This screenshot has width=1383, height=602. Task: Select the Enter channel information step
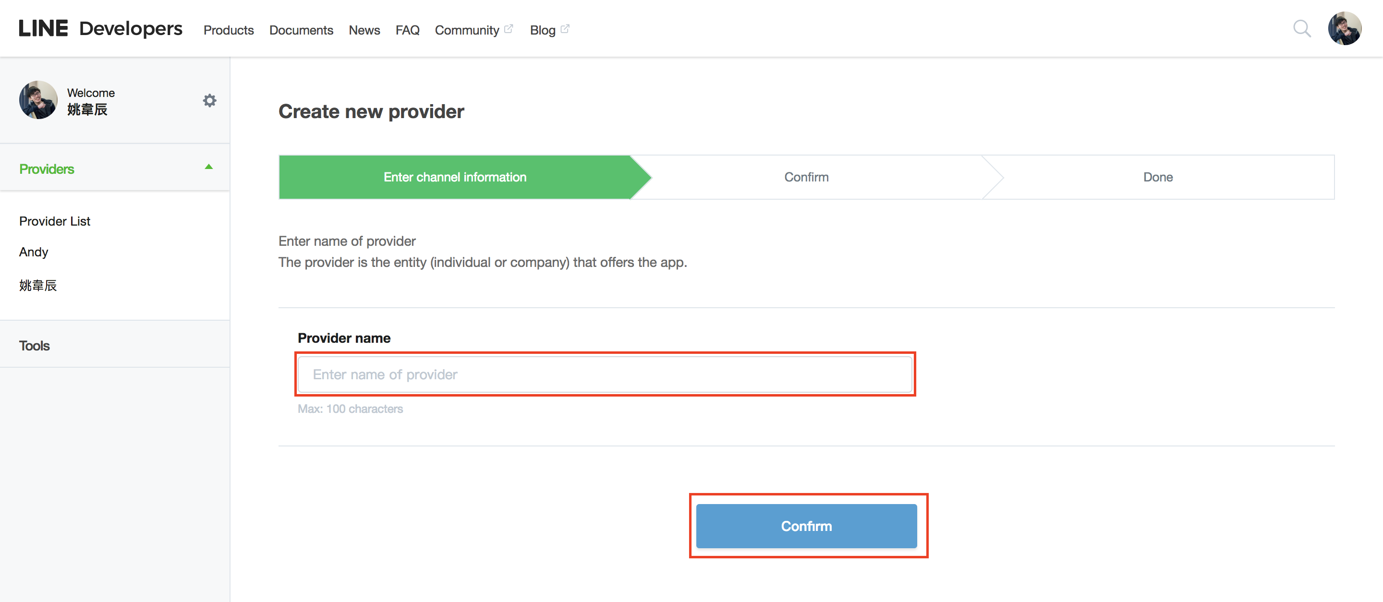[455, 177]
